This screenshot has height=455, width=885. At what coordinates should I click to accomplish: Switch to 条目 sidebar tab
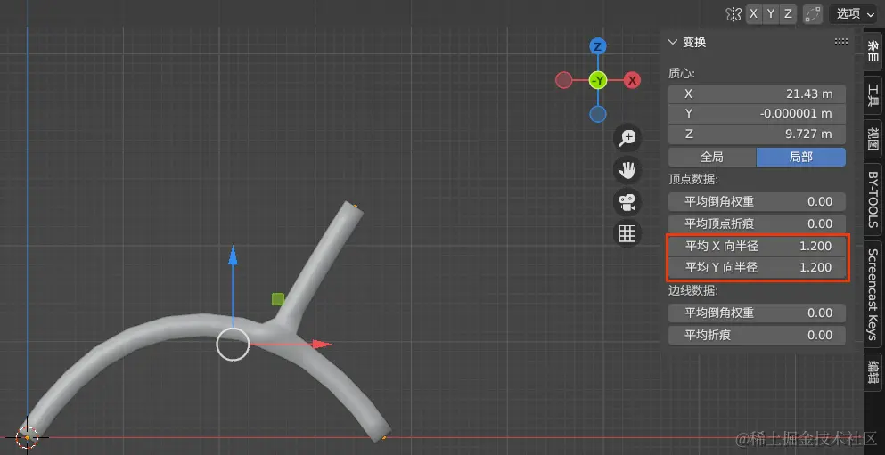pos(873,50)
